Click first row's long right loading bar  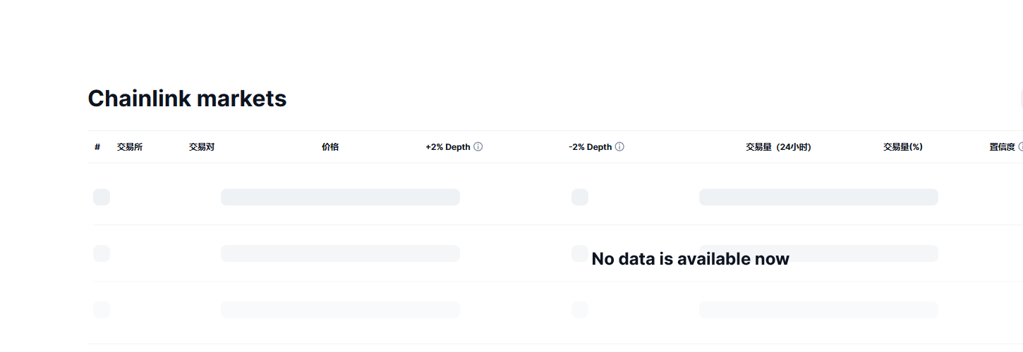tap(818, 197)
